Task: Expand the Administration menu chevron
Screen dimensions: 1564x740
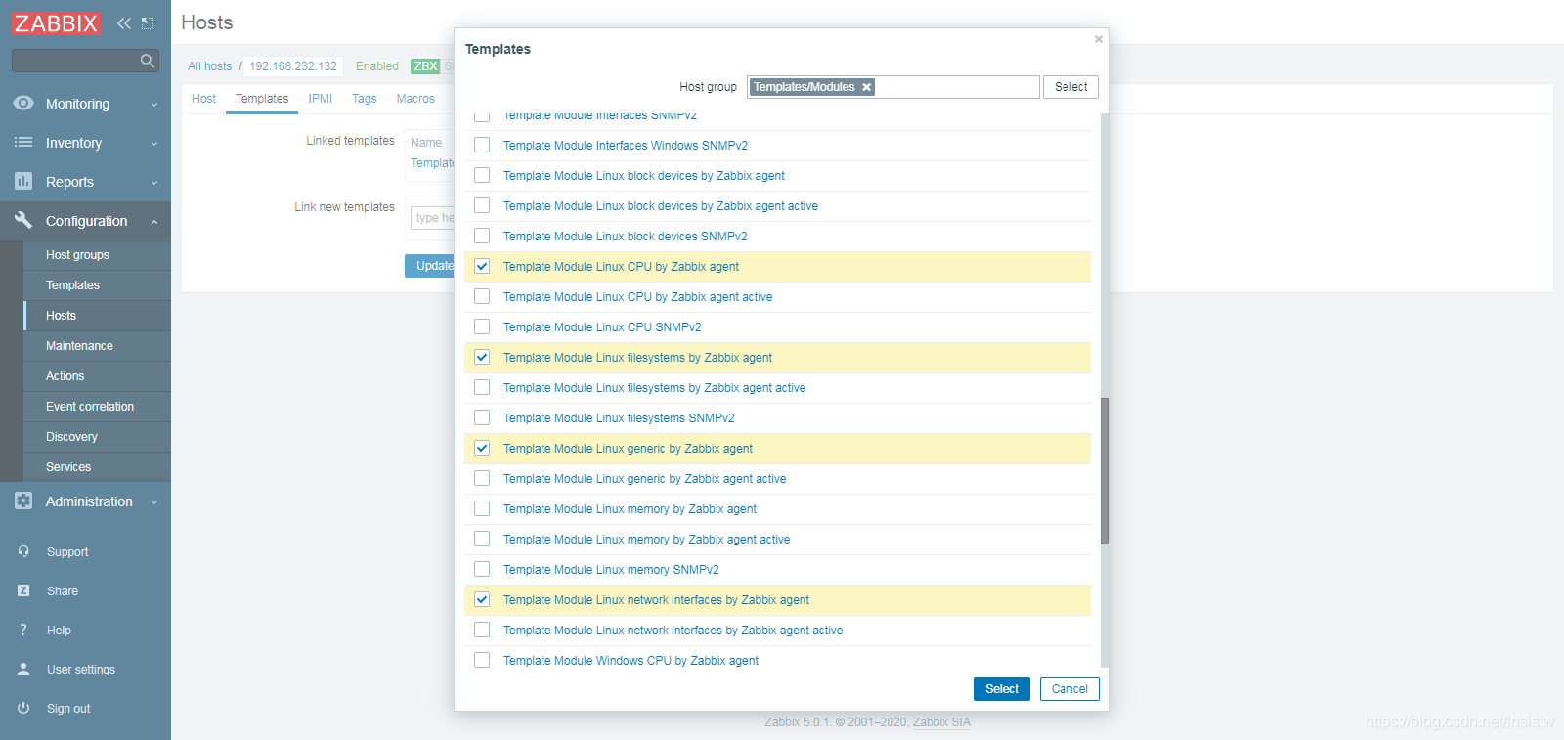Action: point(154,501)
